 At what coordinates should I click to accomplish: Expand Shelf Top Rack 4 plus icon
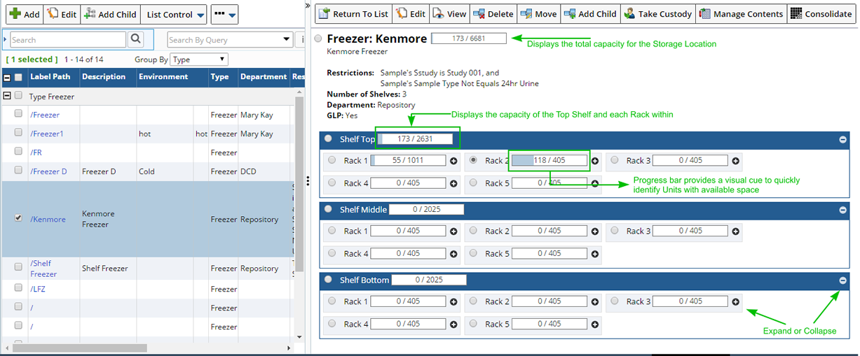click(x=453, y=183)
